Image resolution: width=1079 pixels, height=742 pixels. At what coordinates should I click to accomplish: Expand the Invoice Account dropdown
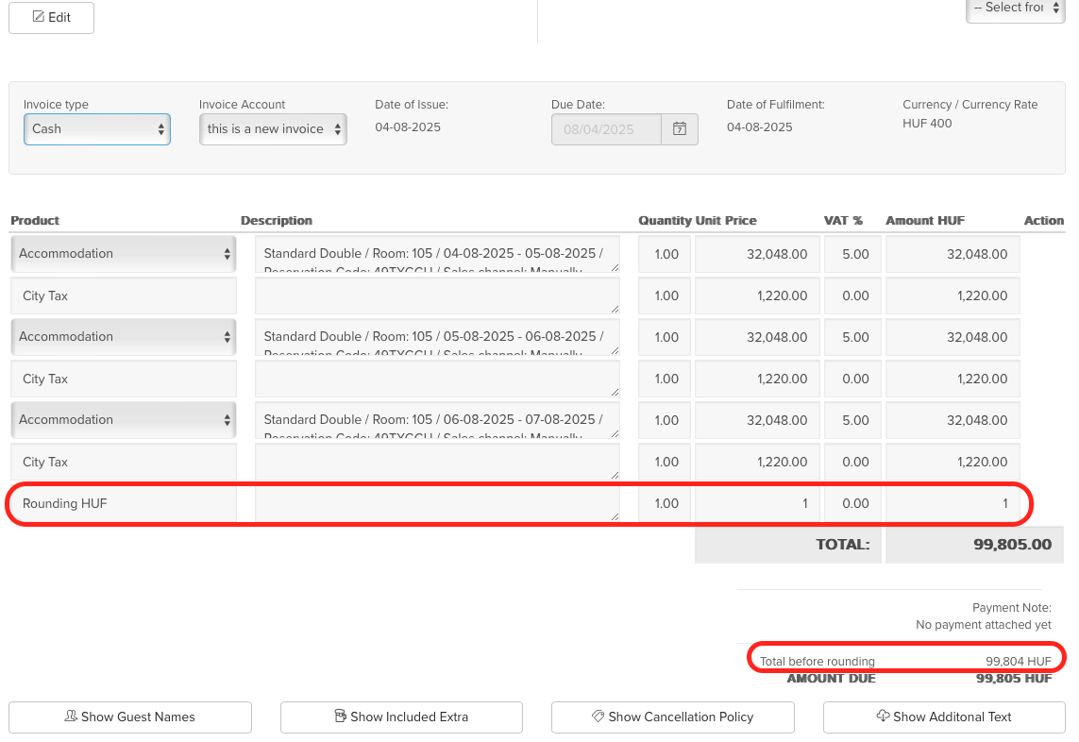pyautogui.click(x=273, y=129)
